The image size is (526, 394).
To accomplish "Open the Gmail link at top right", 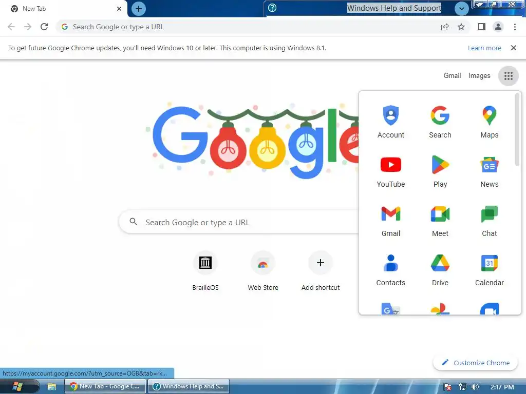I will (x=452, y=76).
